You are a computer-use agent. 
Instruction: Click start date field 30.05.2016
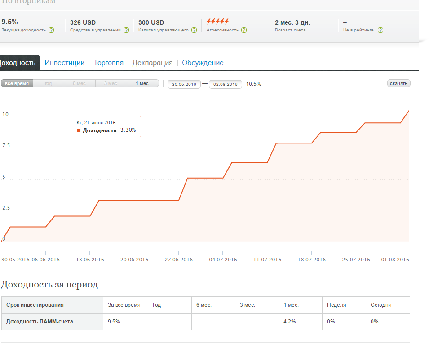click(x=184, y=84)
